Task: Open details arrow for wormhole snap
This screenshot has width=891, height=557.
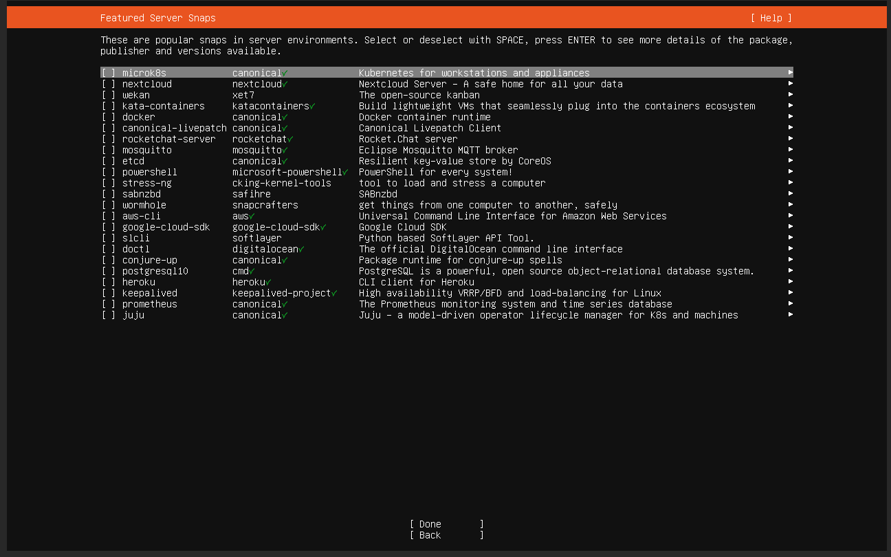Action: pyautogui.click(x=791, y=204)
